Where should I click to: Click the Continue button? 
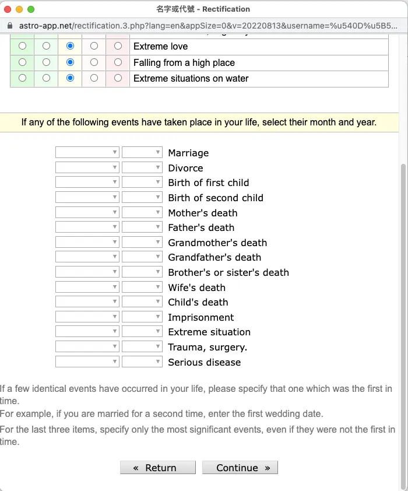coord(240,468)
